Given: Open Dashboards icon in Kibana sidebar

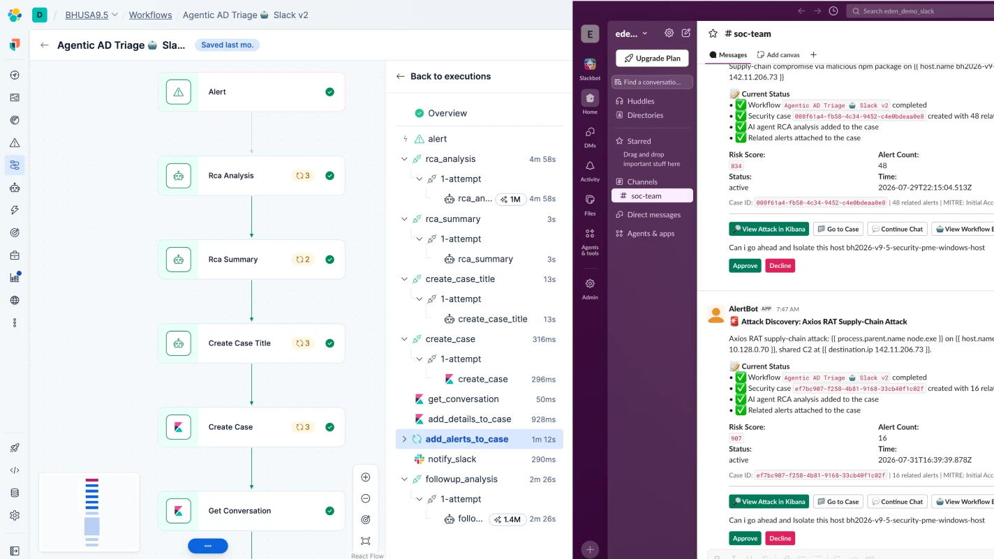Looking at the screenshot, I should (15, 98).
